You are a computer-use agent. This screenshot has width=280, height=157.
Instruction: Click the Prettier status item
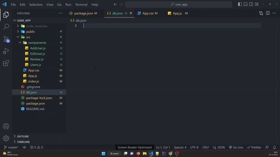pyautogui.click(x=254, y=147)
